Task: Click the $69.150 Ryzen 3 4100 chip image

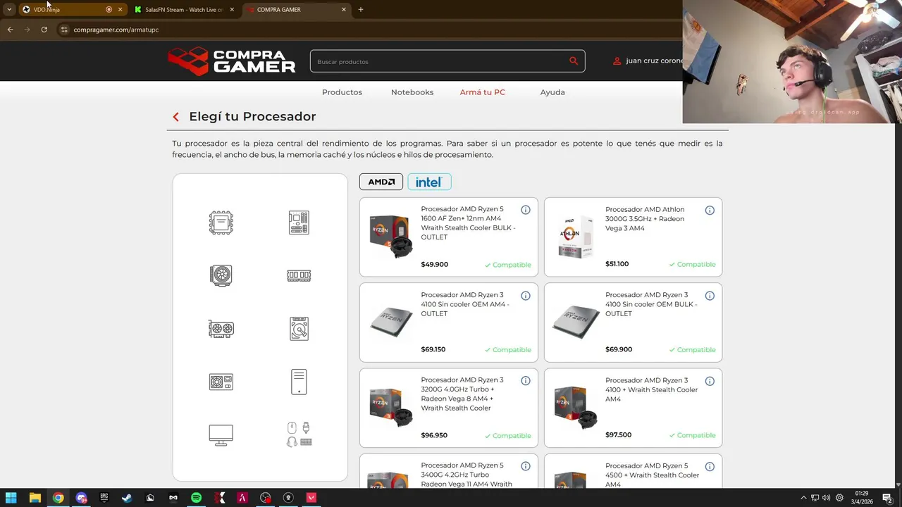Action: (x=391, y=322)
